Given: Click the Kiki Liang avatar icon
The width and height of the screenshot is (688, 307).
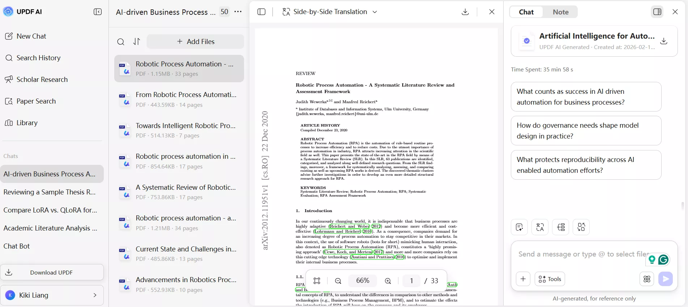Looking at the screenshot, I should (x=10, y=295).
